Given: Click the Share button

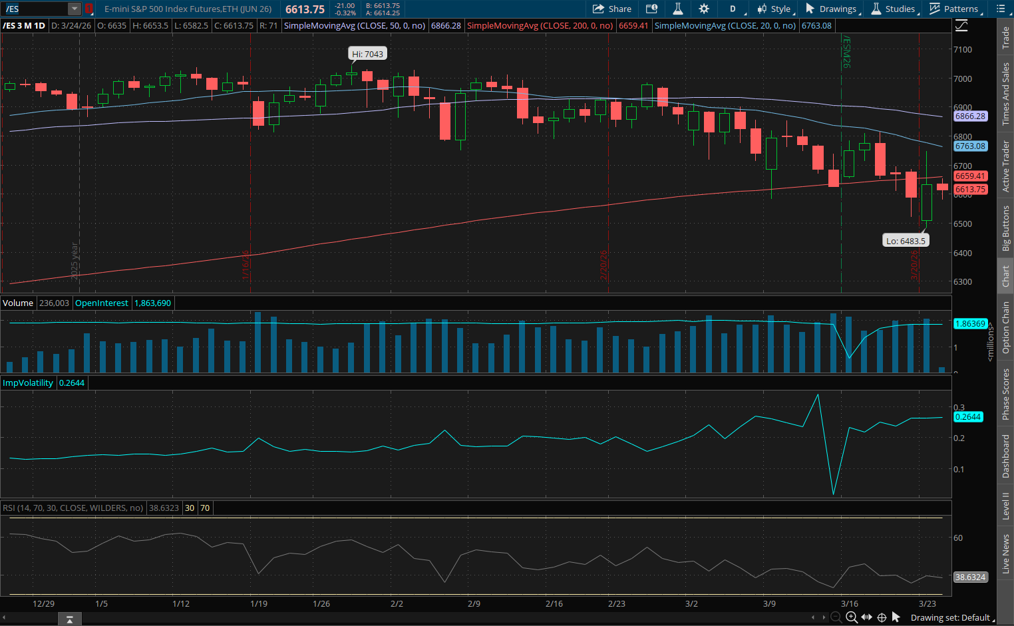Looking at the screenshot, I should click(x=612, y=9).
